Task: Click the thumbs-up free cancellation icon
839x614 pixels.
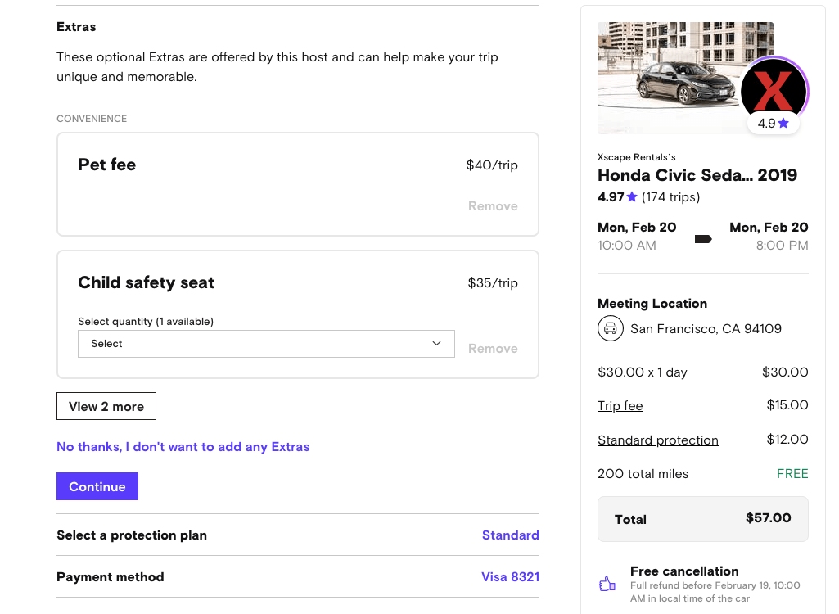Action: (607, 584)
